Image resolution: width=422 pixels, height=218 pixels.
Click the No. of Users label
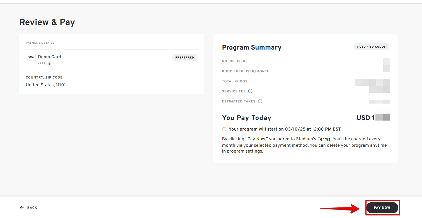tap(235, 61)
